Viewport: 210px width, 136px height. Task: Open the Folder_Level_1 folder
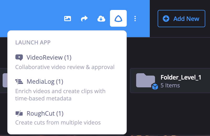(x=170, y=81)
